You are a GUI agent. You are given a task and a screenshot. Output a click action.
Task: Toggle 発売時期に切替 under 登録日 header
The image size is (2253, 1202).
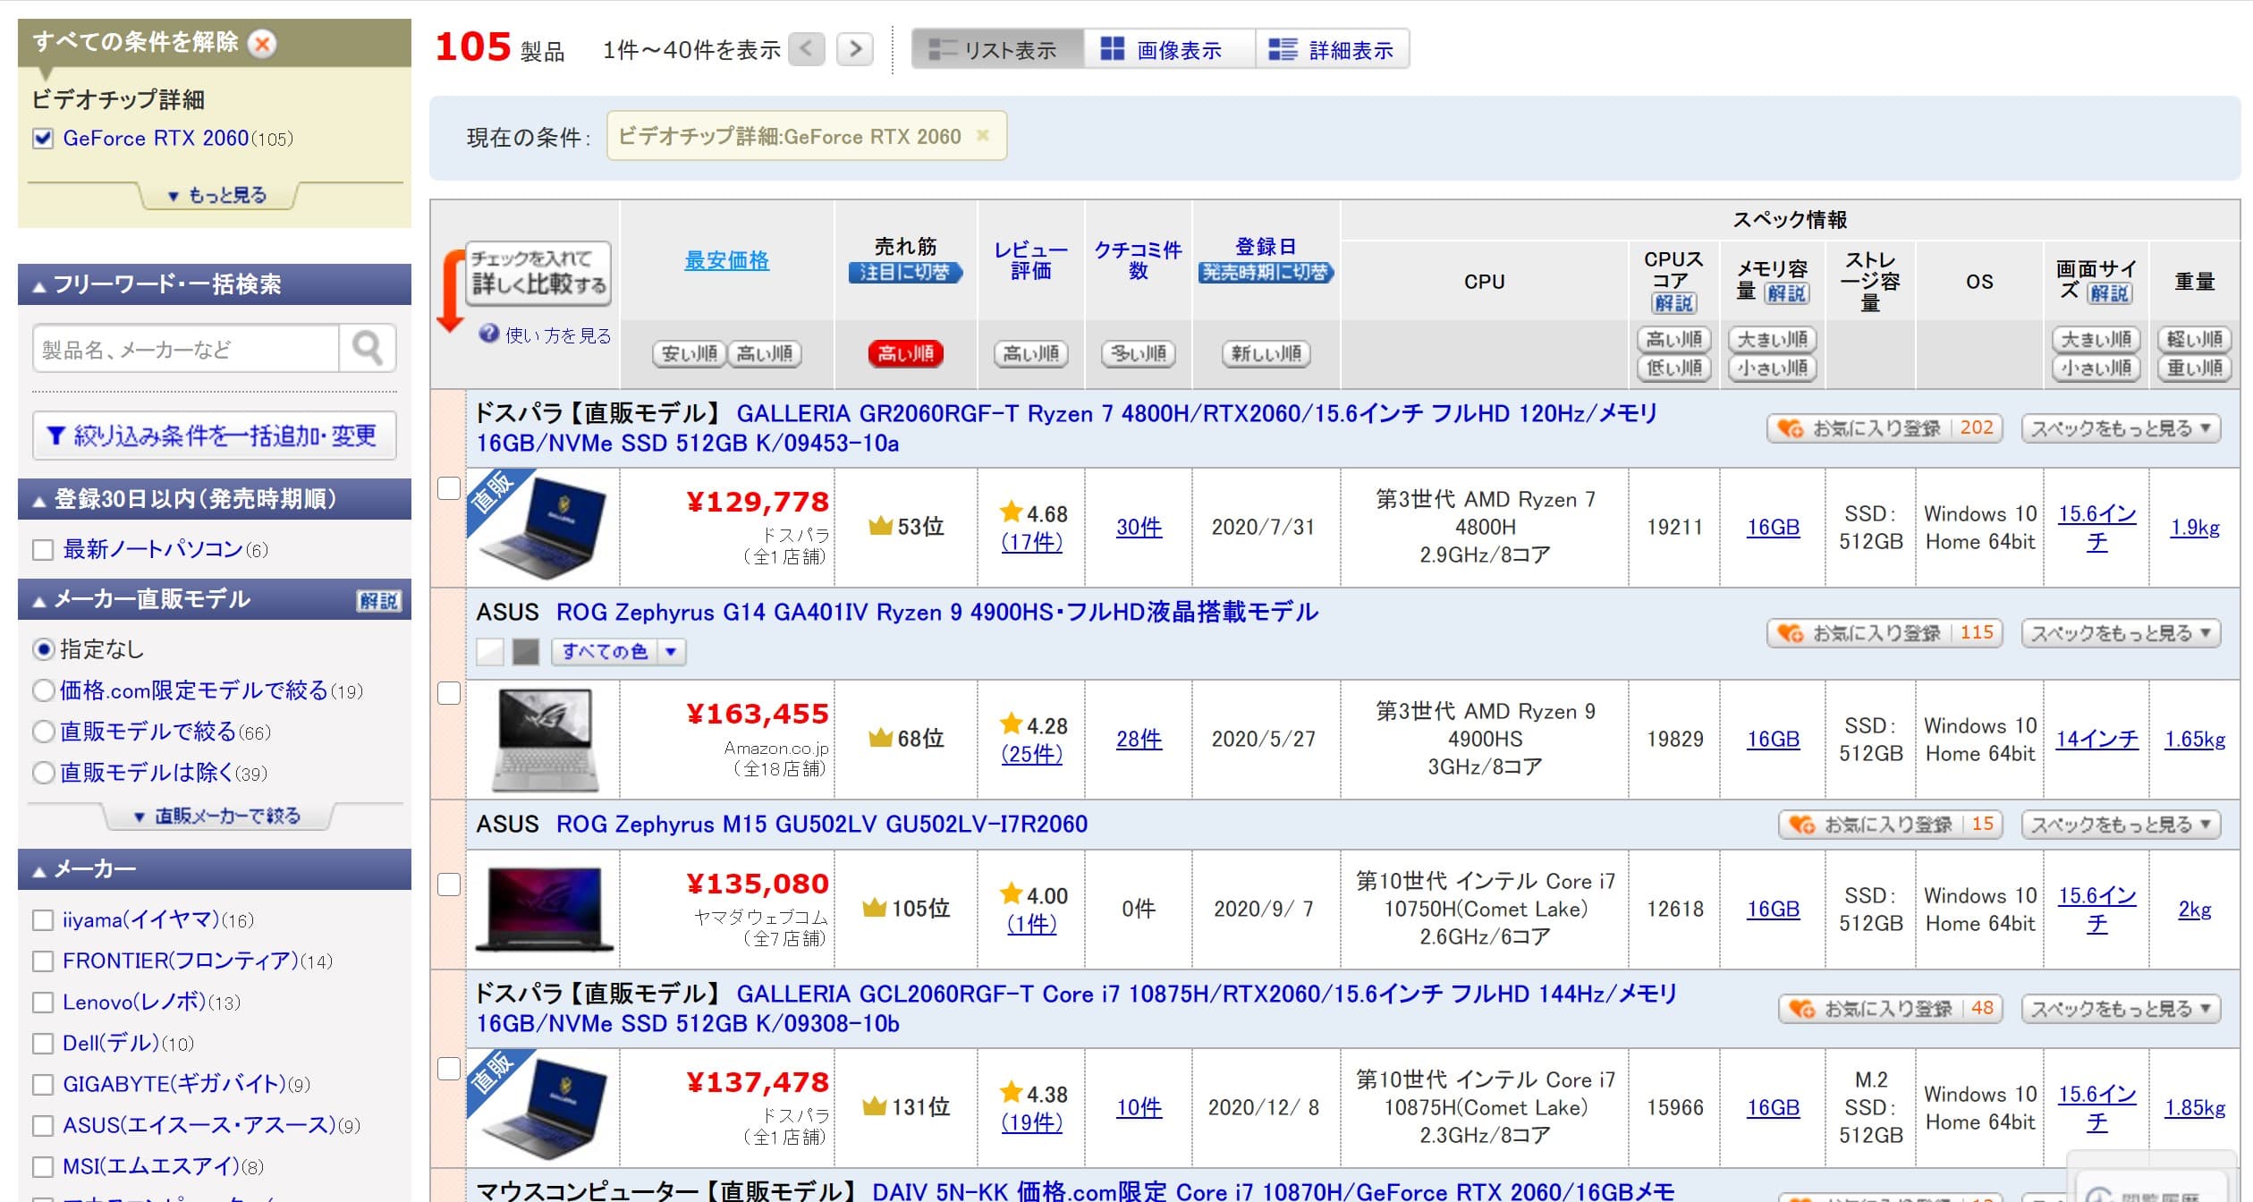1266,272
